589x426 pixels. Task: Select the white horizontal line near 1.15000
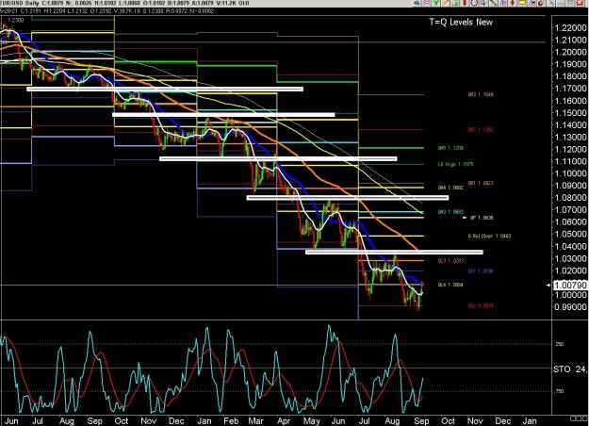coord(223,115)
